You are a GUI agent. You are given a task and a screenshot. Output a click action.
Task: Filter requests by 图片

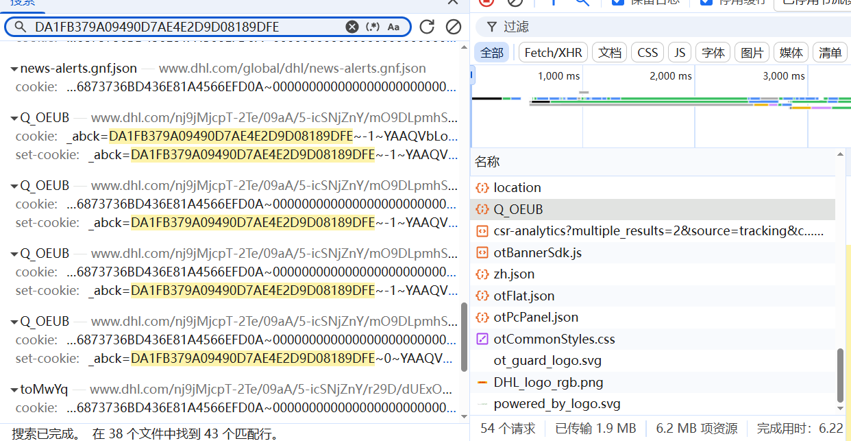coord(752,53)
